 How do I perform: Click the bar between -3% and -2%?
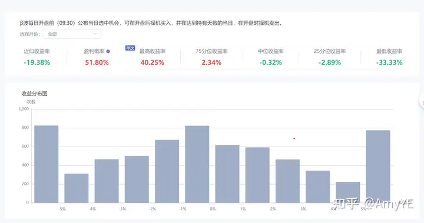coord(137,179)
